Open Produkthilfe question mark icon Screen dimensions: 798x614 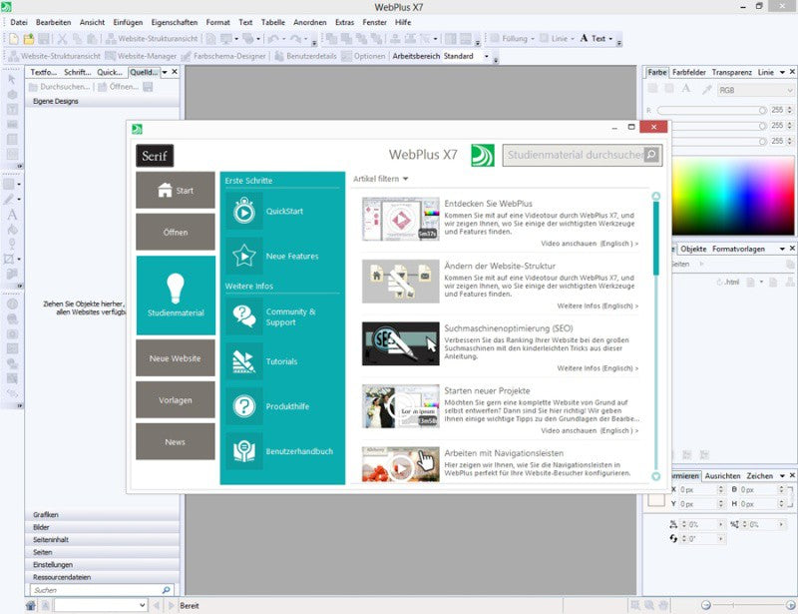[x=244, y=406]
